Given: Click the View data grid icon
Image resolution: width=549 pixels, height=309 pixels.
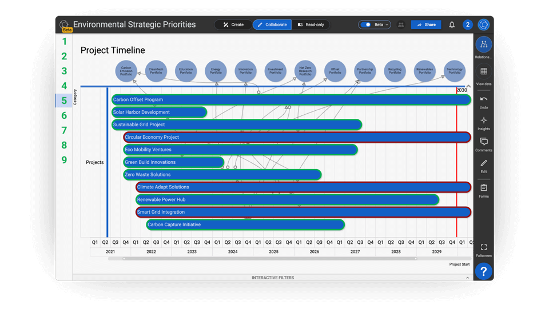Looking at the screenshot, I should click(483, 72).
